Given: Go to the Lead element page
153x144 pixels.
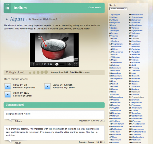Looking at the screenshot, I should pos(134,73).
